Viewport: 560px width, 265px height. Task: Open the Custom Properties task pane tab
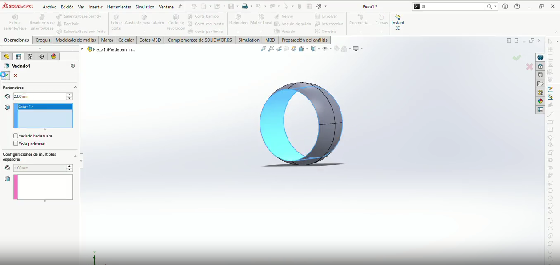[540, 109]
